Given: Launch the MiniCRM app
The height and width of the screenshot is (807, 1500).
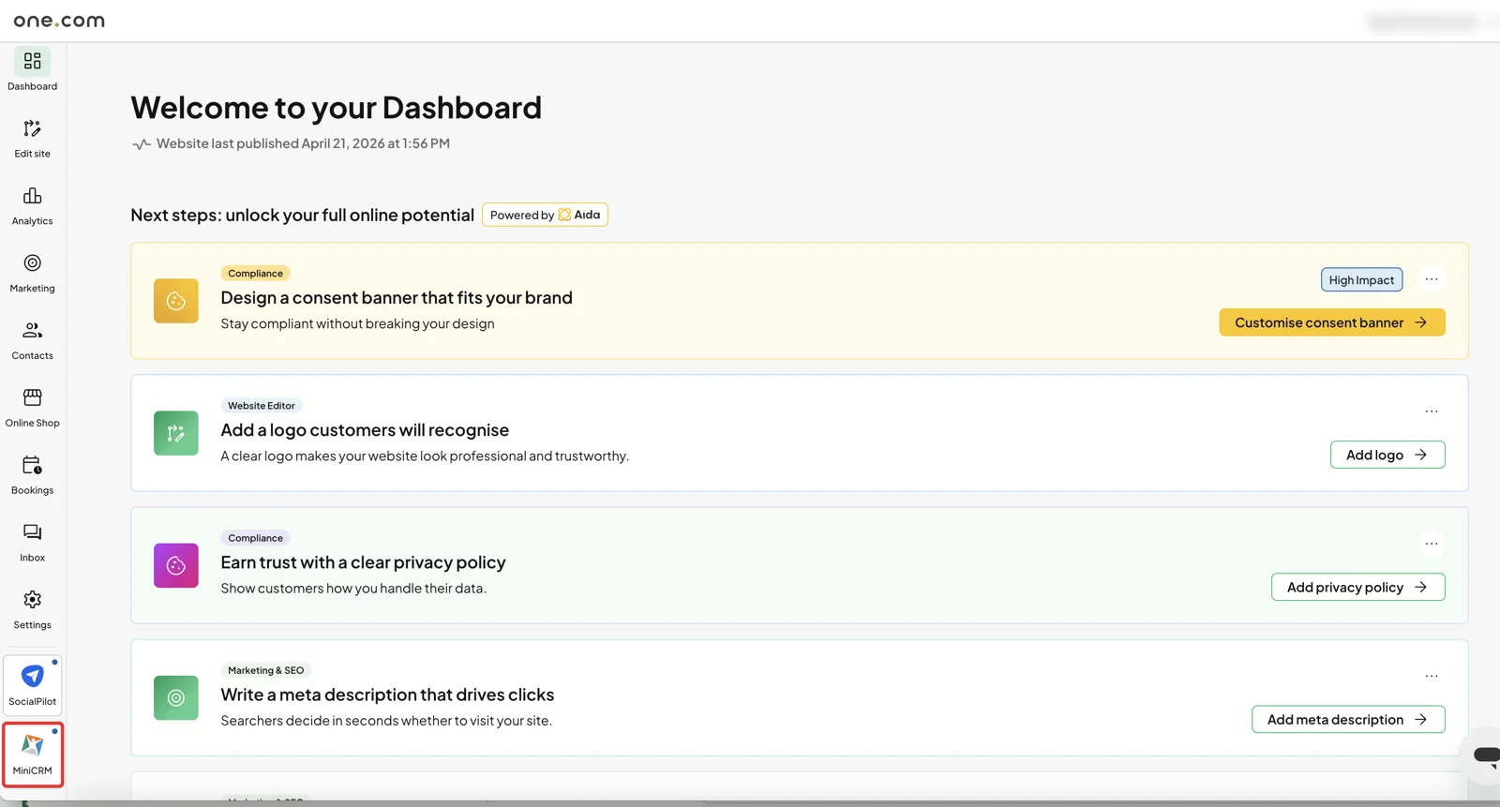Looking at the screenshot, I should [33, 755].
